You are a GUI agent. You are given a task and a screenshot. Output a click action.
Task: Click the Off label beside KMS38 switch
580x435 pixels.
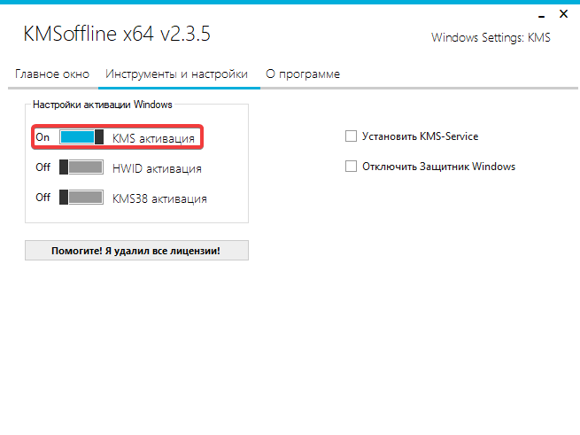[x=43, y=198]
